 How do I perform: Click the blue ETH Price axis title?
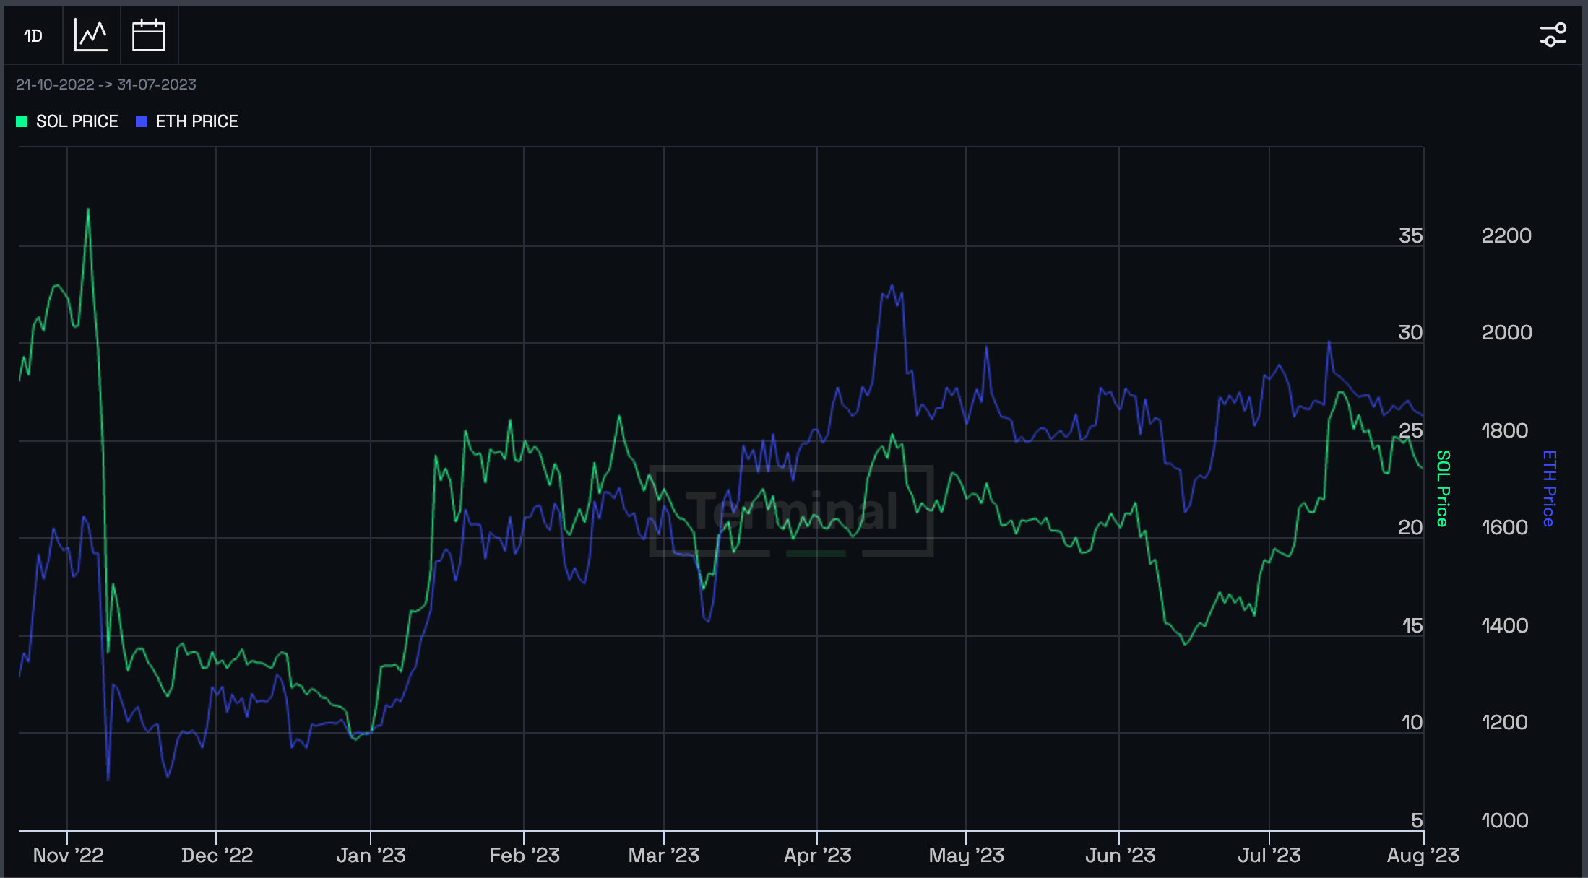coord(1549,489)
